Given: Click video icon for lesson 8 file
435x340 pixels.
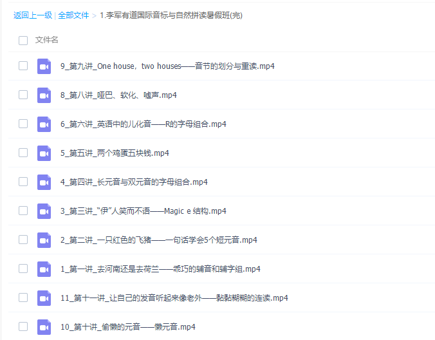Looking at the screenshot, I should click(44, 95).
